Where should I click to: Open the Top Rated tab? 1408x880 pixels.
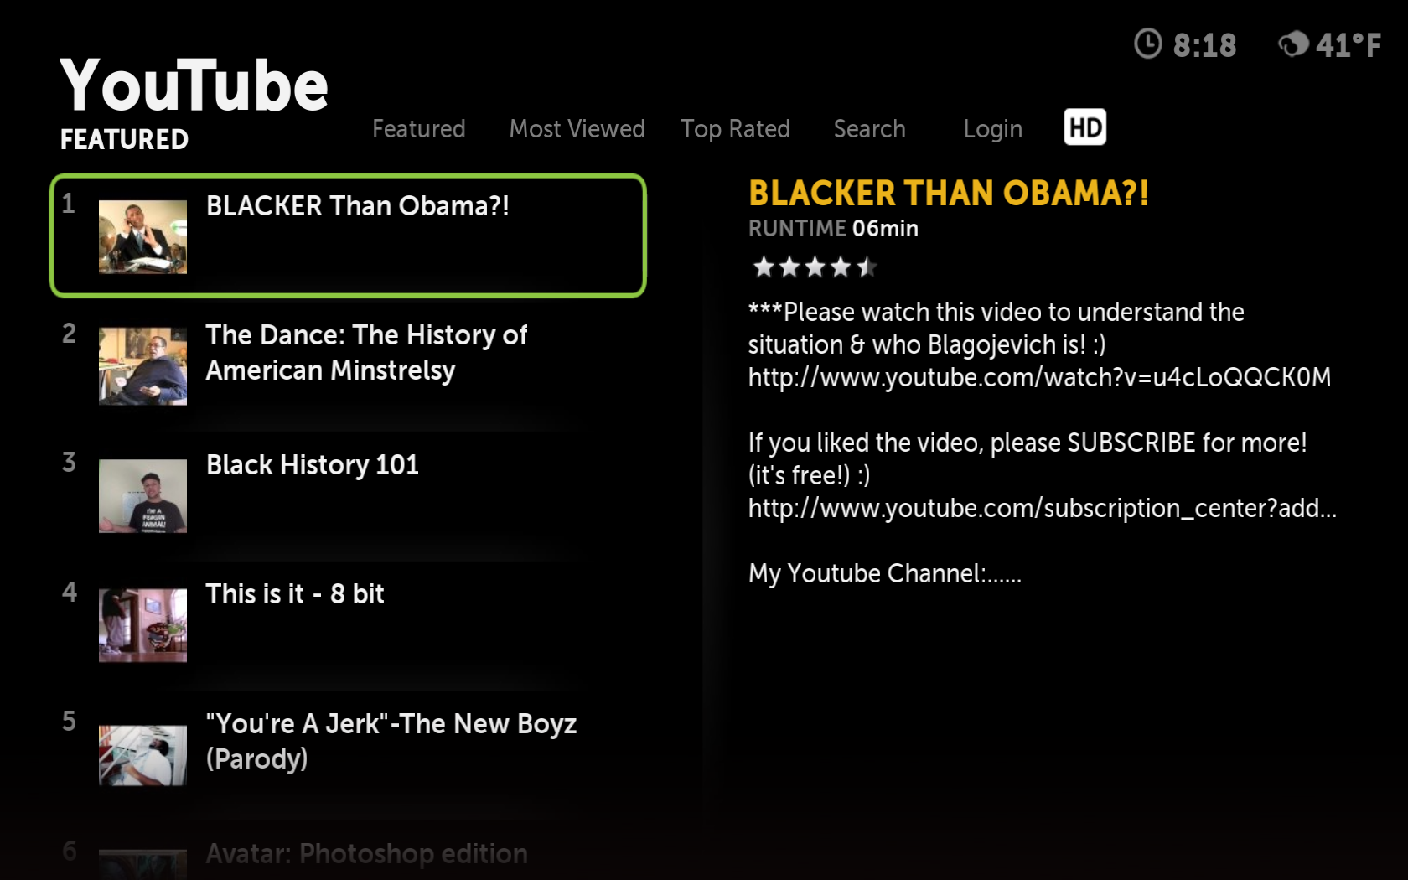[735, 129]
